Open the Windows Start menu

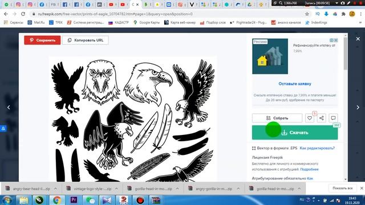[x=7, y=200]
